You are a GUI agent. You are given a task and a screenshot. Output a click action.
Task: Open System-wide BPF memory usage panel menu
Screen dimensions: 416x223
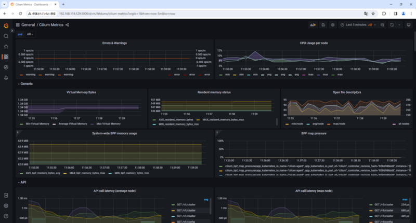pyautogui.click(x=114, y=133)
